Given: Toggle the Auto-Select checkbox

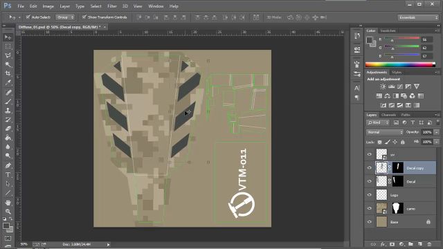Looking at the screenshot, I should 28,17.
